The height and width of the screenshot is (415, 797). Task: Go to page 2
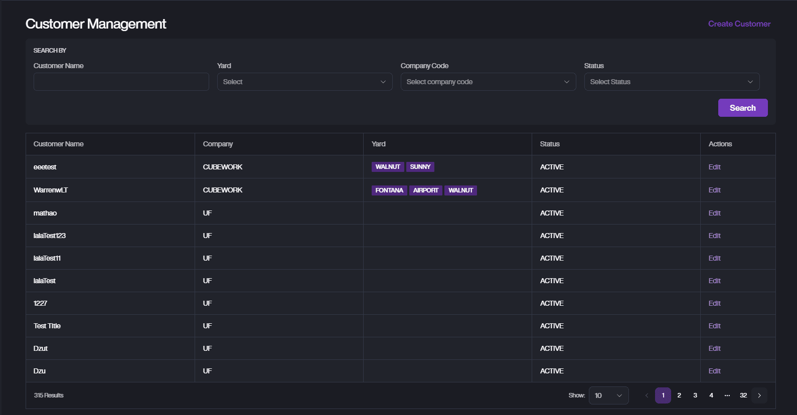pos(679,395)
